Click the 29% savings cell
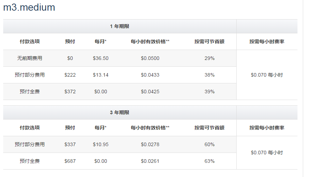The height and width of the screenshot is (177, 311). [x=210, y=58]
